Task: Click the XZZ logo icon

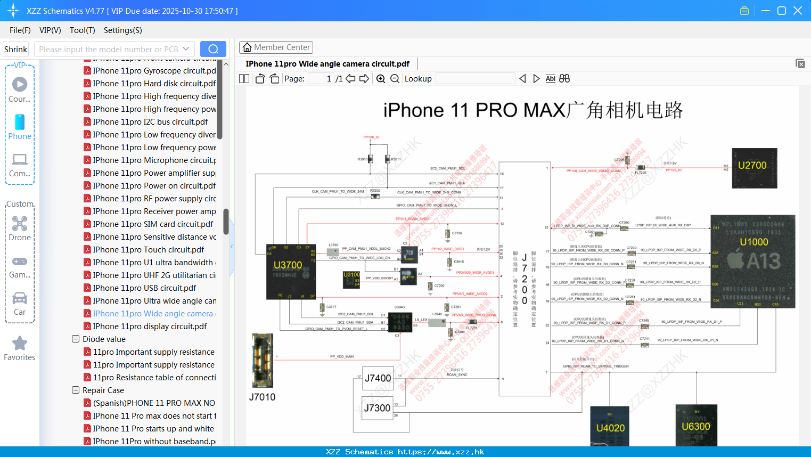Action: (13, 11)
